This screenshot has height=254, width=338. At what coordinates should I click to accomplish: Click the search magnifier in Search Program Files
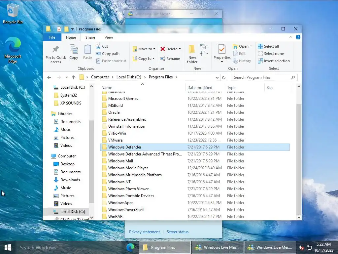(293, 77)
